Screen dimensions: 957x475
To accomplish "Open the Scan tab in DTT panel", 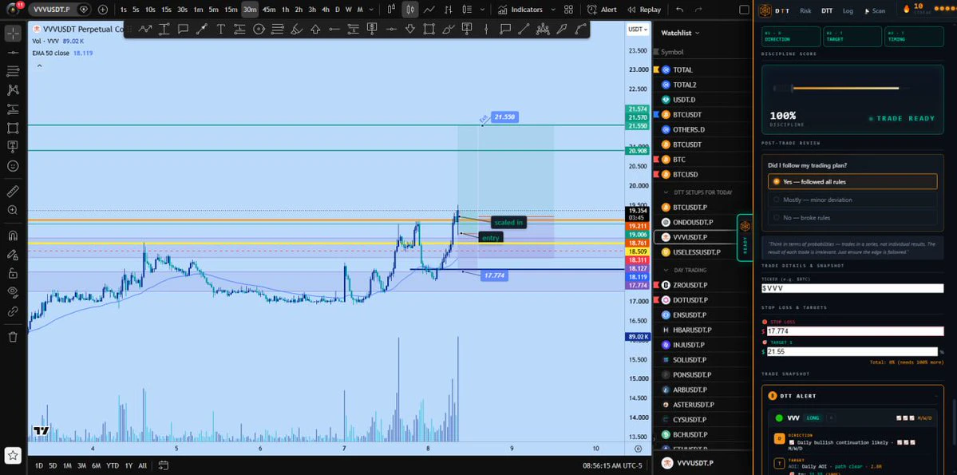I will point(876,10).
